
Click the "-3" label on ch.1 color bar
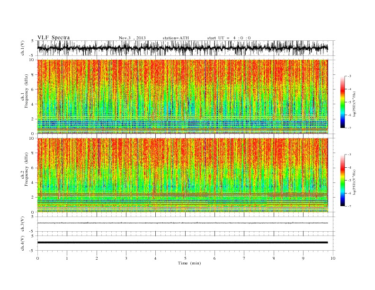click(x=349, y=76)
